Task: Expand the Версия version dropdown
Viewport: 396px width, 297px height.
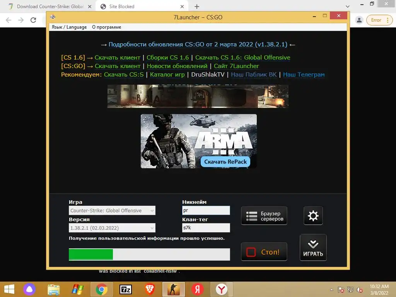Action: point(112,228)
